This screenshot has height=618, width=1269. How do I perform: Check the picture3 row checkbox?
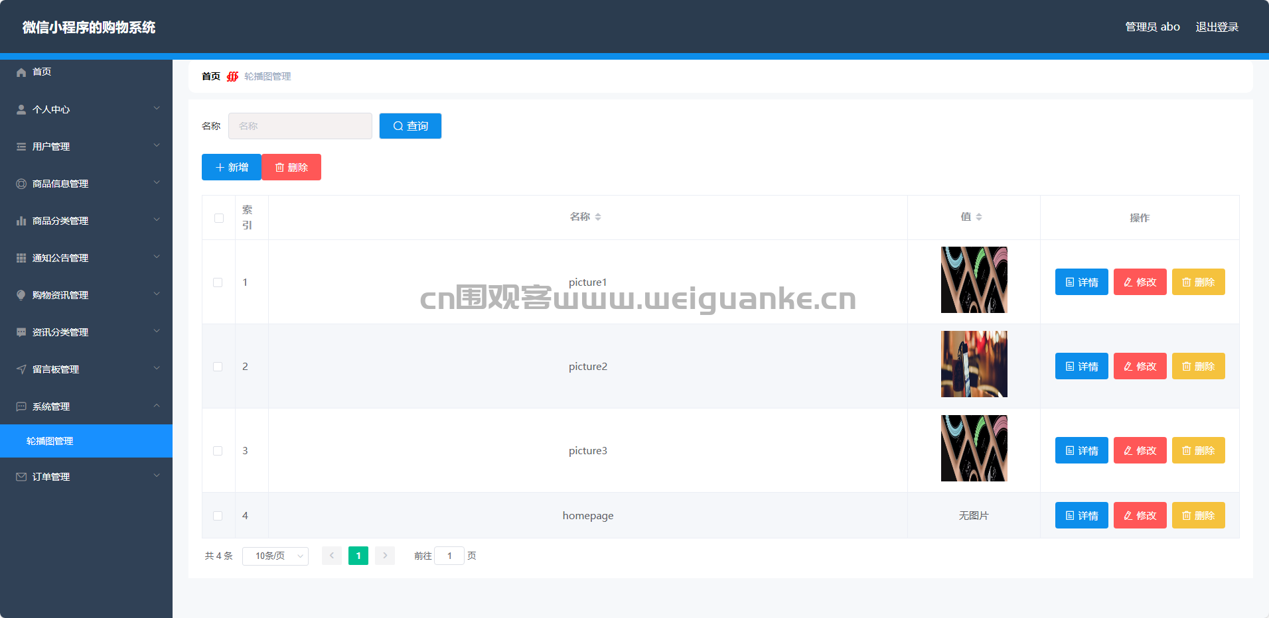[x=218, y=451]
